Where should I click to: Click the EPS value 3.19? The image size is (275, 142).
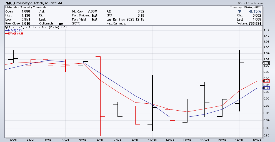141,16
